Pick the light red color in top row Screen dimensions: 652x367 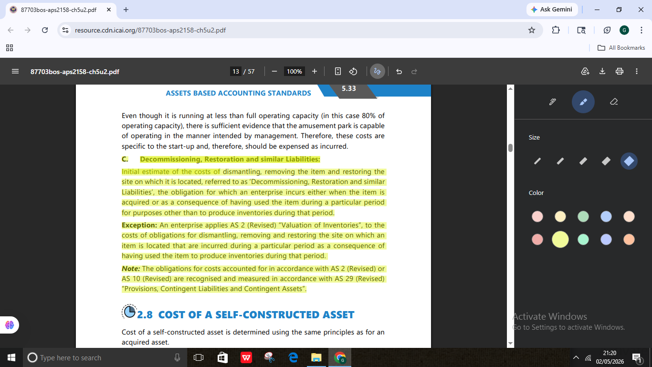click(537, 216)
